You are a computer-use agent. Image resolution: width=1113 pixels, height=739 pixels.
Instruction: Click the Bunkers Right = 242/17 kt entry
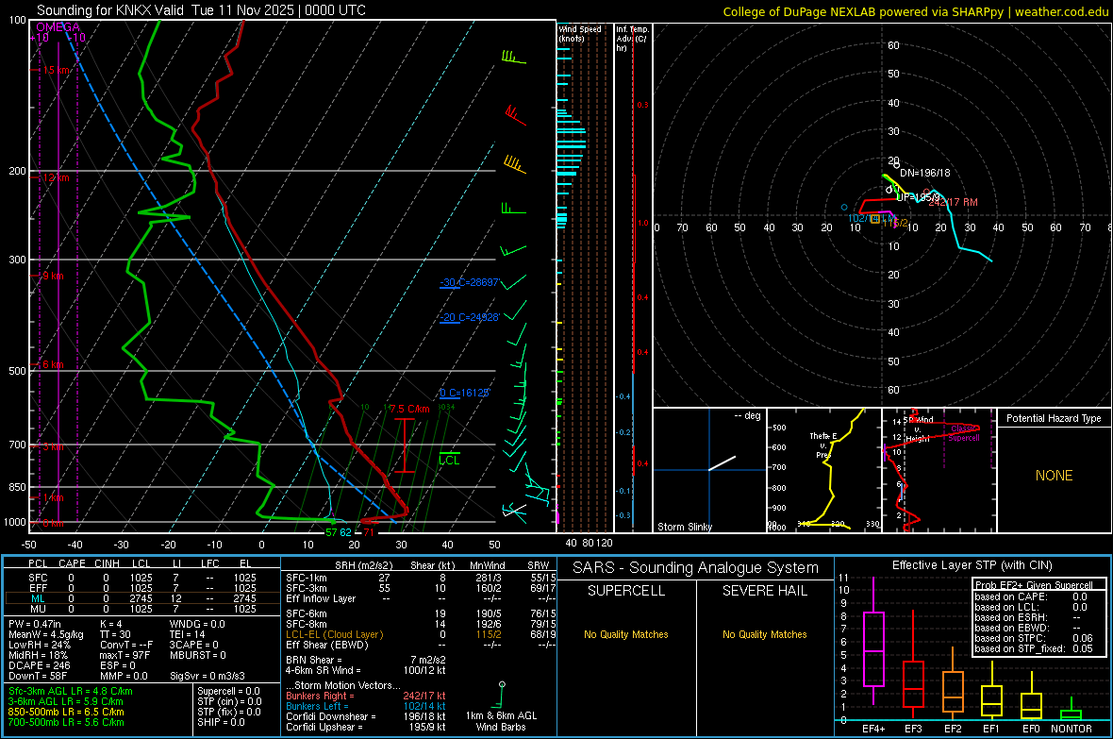point(366,697)
